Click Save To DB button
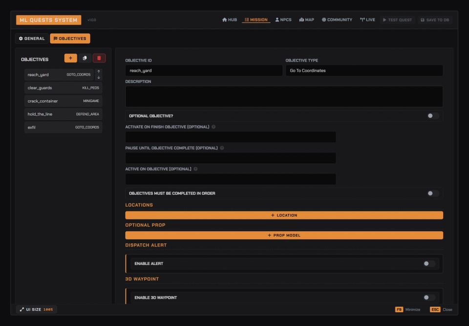 [x=435, y=20]
